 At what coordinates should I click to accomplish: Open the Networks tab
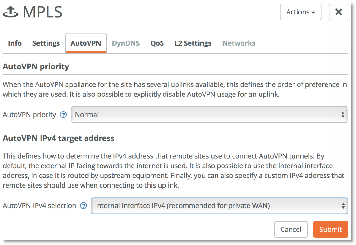(x=239, y=43)
